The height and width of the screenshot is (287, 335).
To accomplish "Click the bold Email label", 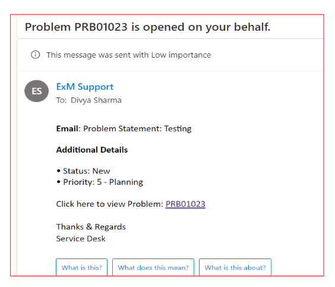I will [67, 129].
